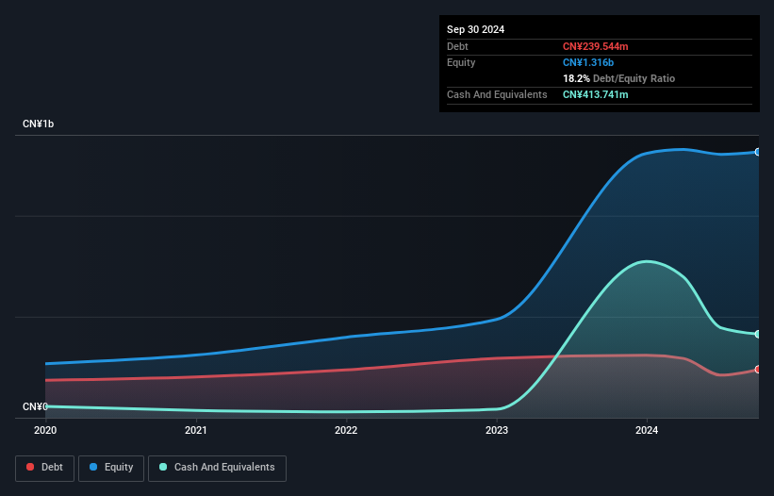The width and height of the screenshot is (774, 496).
Task: Toggle the Debt legend button
Action: [x=45, y=468]
